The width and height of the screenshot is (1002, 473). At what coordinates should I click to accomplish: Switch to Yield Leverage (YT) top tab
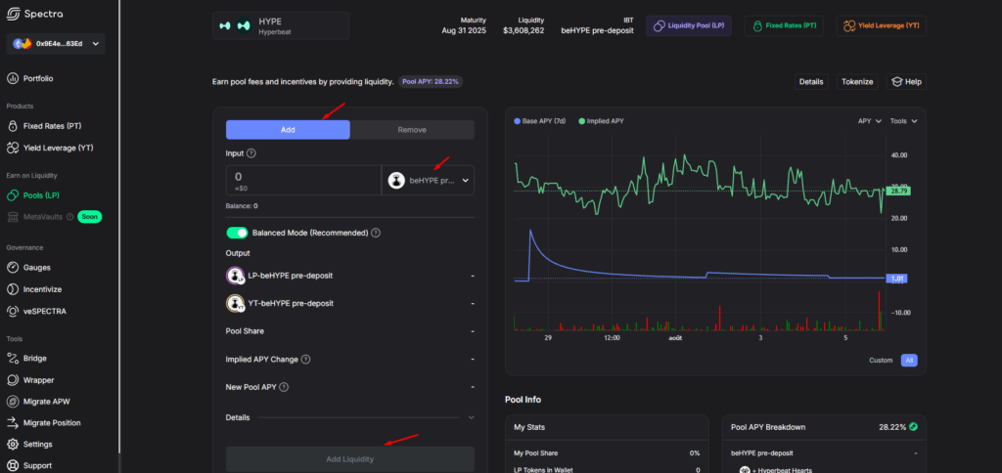pos(882,25)
